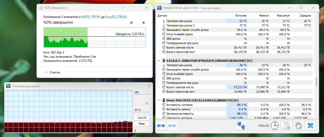324x137 pixels.
Task: Click the clock icon in copy dialog title
Action: [41, 8]
